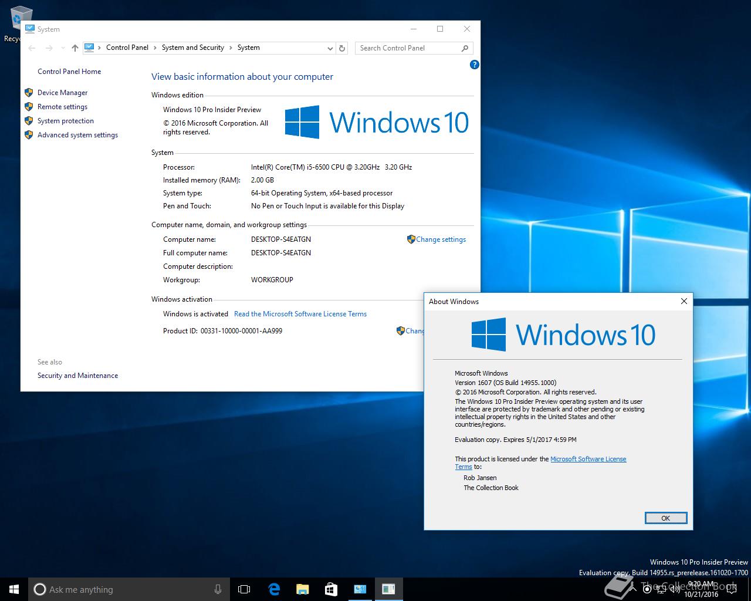Open Remote settings link
The width and height of the screenshot is (751, 601).
pyautogui.click(x=62, y=107)
